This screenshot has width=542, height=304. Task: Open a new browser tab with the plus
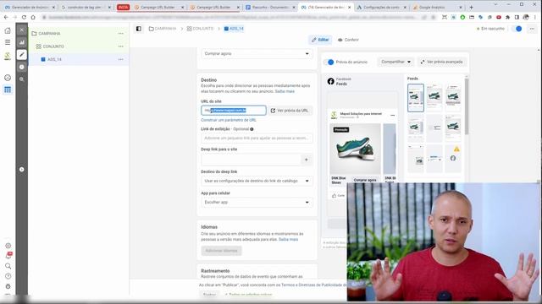pyautogui.click(x=471, y=7)
